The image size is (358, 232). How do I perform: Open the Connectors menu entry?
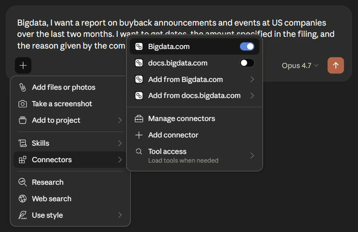tap(70, 160)
